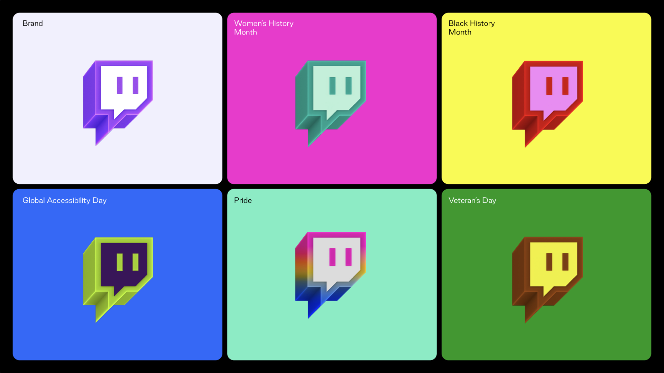Click the yellow face of the brown logo
Image resolution: width=664 pixels, height=373 pixels.
click(553, 278)
